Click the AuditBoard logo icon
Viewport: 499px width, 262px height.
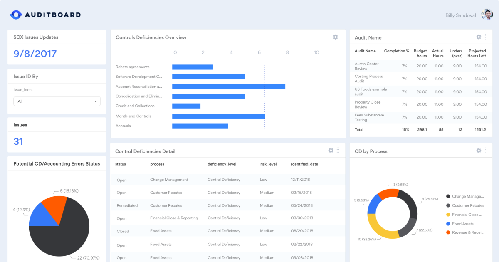[15, 15]
